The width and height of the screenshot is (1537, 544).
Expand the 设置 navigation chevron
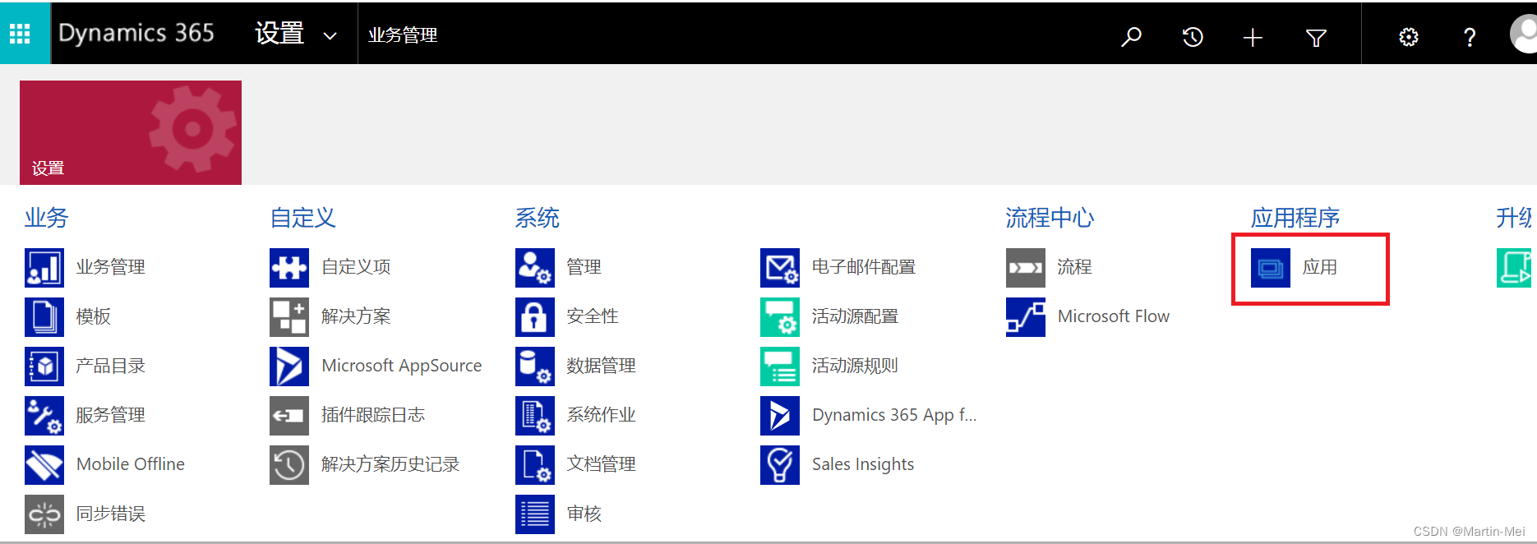point(330,36)
